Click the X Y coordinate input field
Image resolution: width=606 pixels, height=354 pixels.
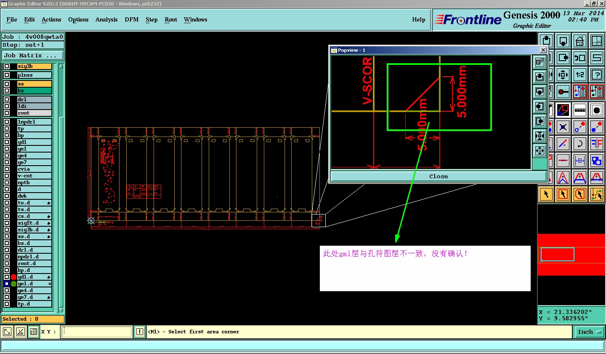point(96,332)
